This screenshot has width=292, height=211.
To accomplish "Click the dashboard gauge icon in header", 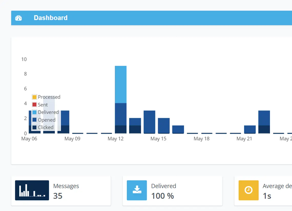I will click(x=18, y=18).
